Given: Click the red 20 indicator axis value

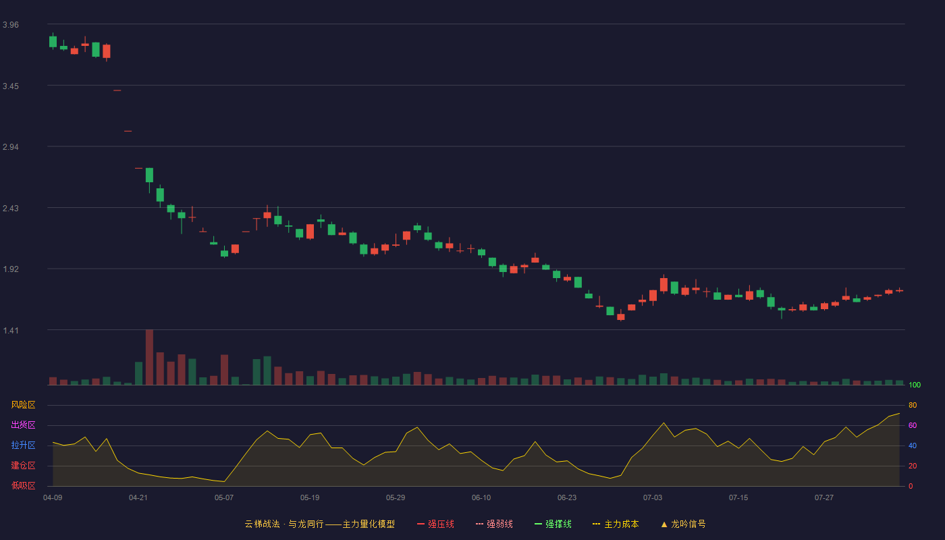Looking at the screenshot, I should tap(913, 466).
